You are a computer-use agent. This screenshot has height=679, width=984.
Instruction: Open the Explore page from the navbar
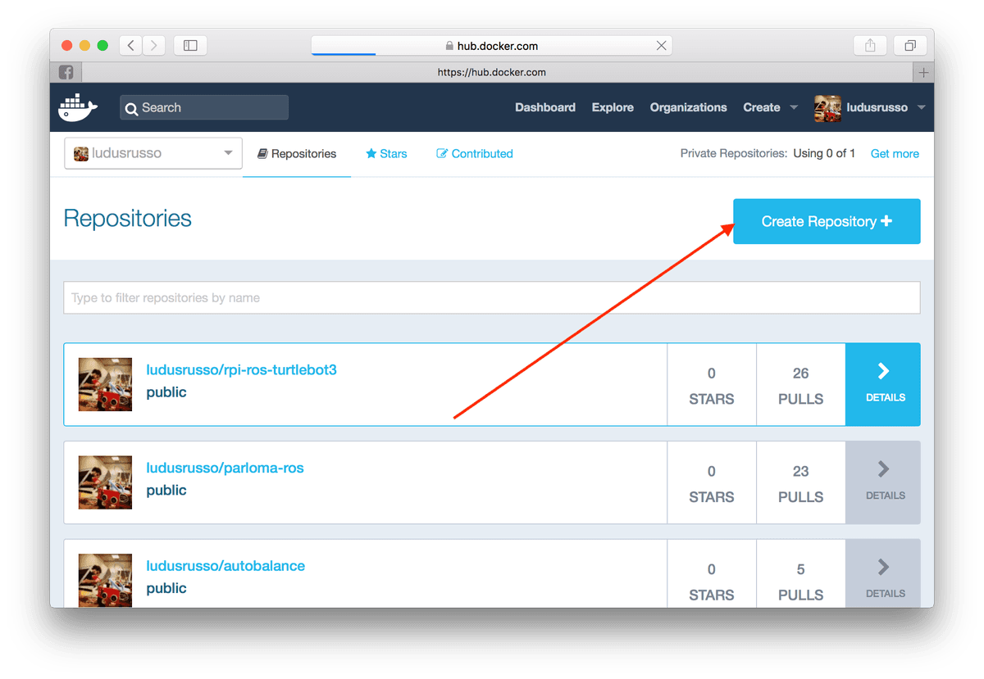[x=613, y=107]
